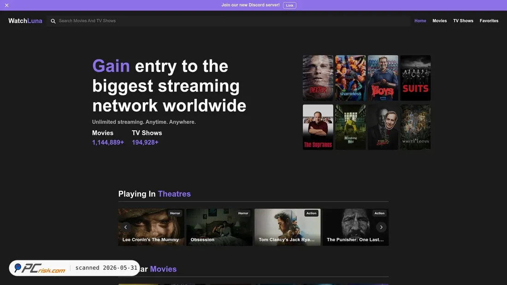Open the Better Call Saul poster
Image resolution: width=507 pixels, height=285 pixels.
[x=383, y=127]
